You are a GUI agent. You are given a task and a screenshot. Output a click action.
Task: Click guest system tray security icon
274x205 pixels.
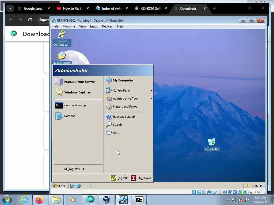pyautogui.click(x=246, y=186)
